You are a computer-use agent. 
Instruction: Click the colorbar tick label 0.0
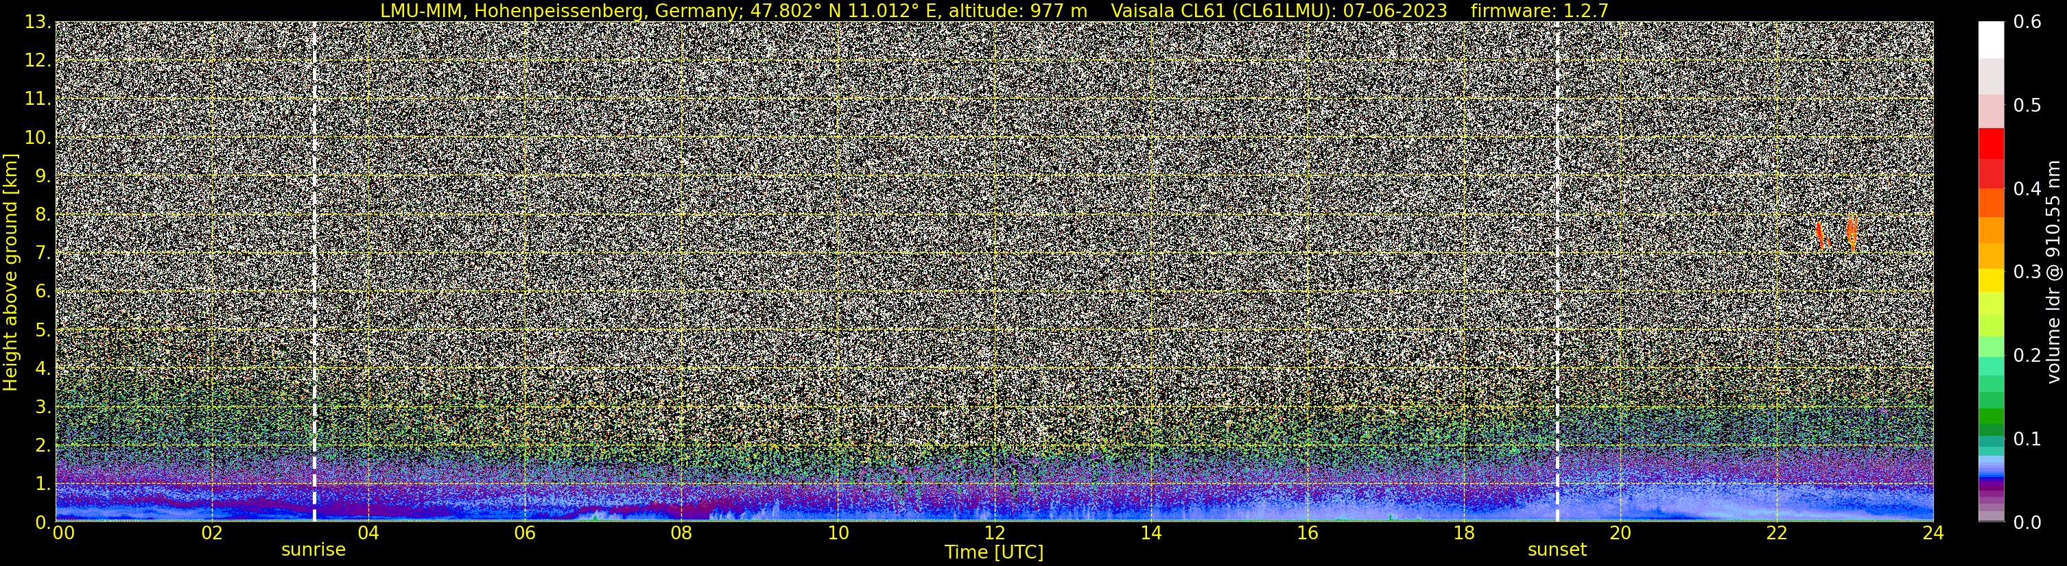(x=2028, y=523)
